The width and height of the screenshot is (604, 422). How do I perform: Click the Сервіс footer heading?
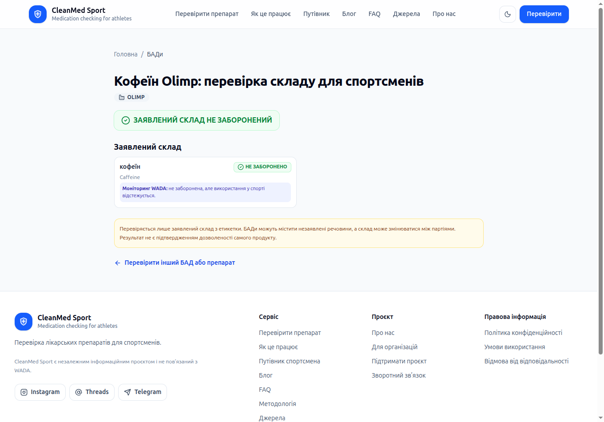269,317
